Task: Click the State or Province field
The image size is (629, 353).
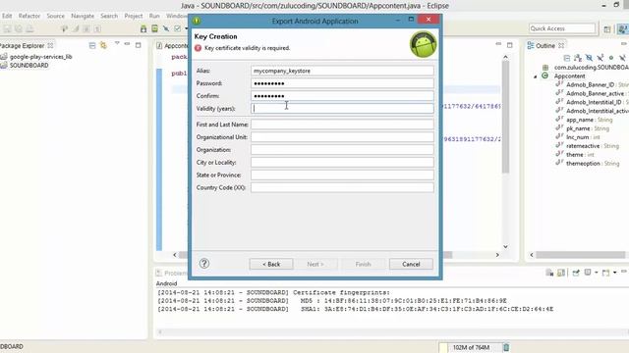Action: (x=342, y=175)
